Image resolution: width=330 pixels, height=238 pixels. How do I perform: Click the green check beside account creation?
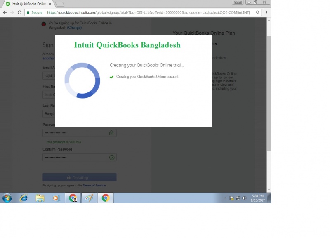click(111, 77)
